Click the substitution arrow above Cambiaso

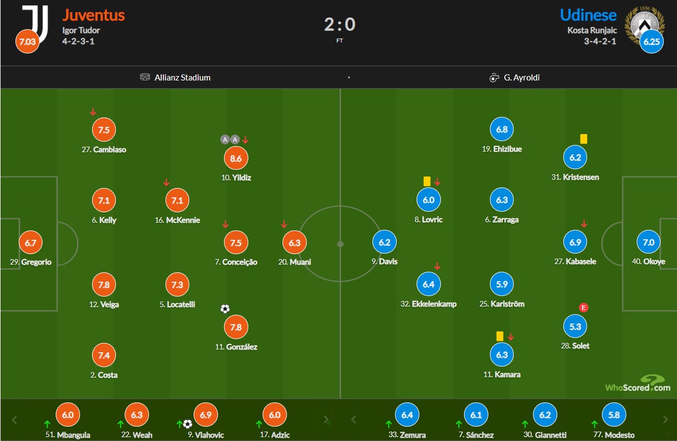[x=93, y=112]
